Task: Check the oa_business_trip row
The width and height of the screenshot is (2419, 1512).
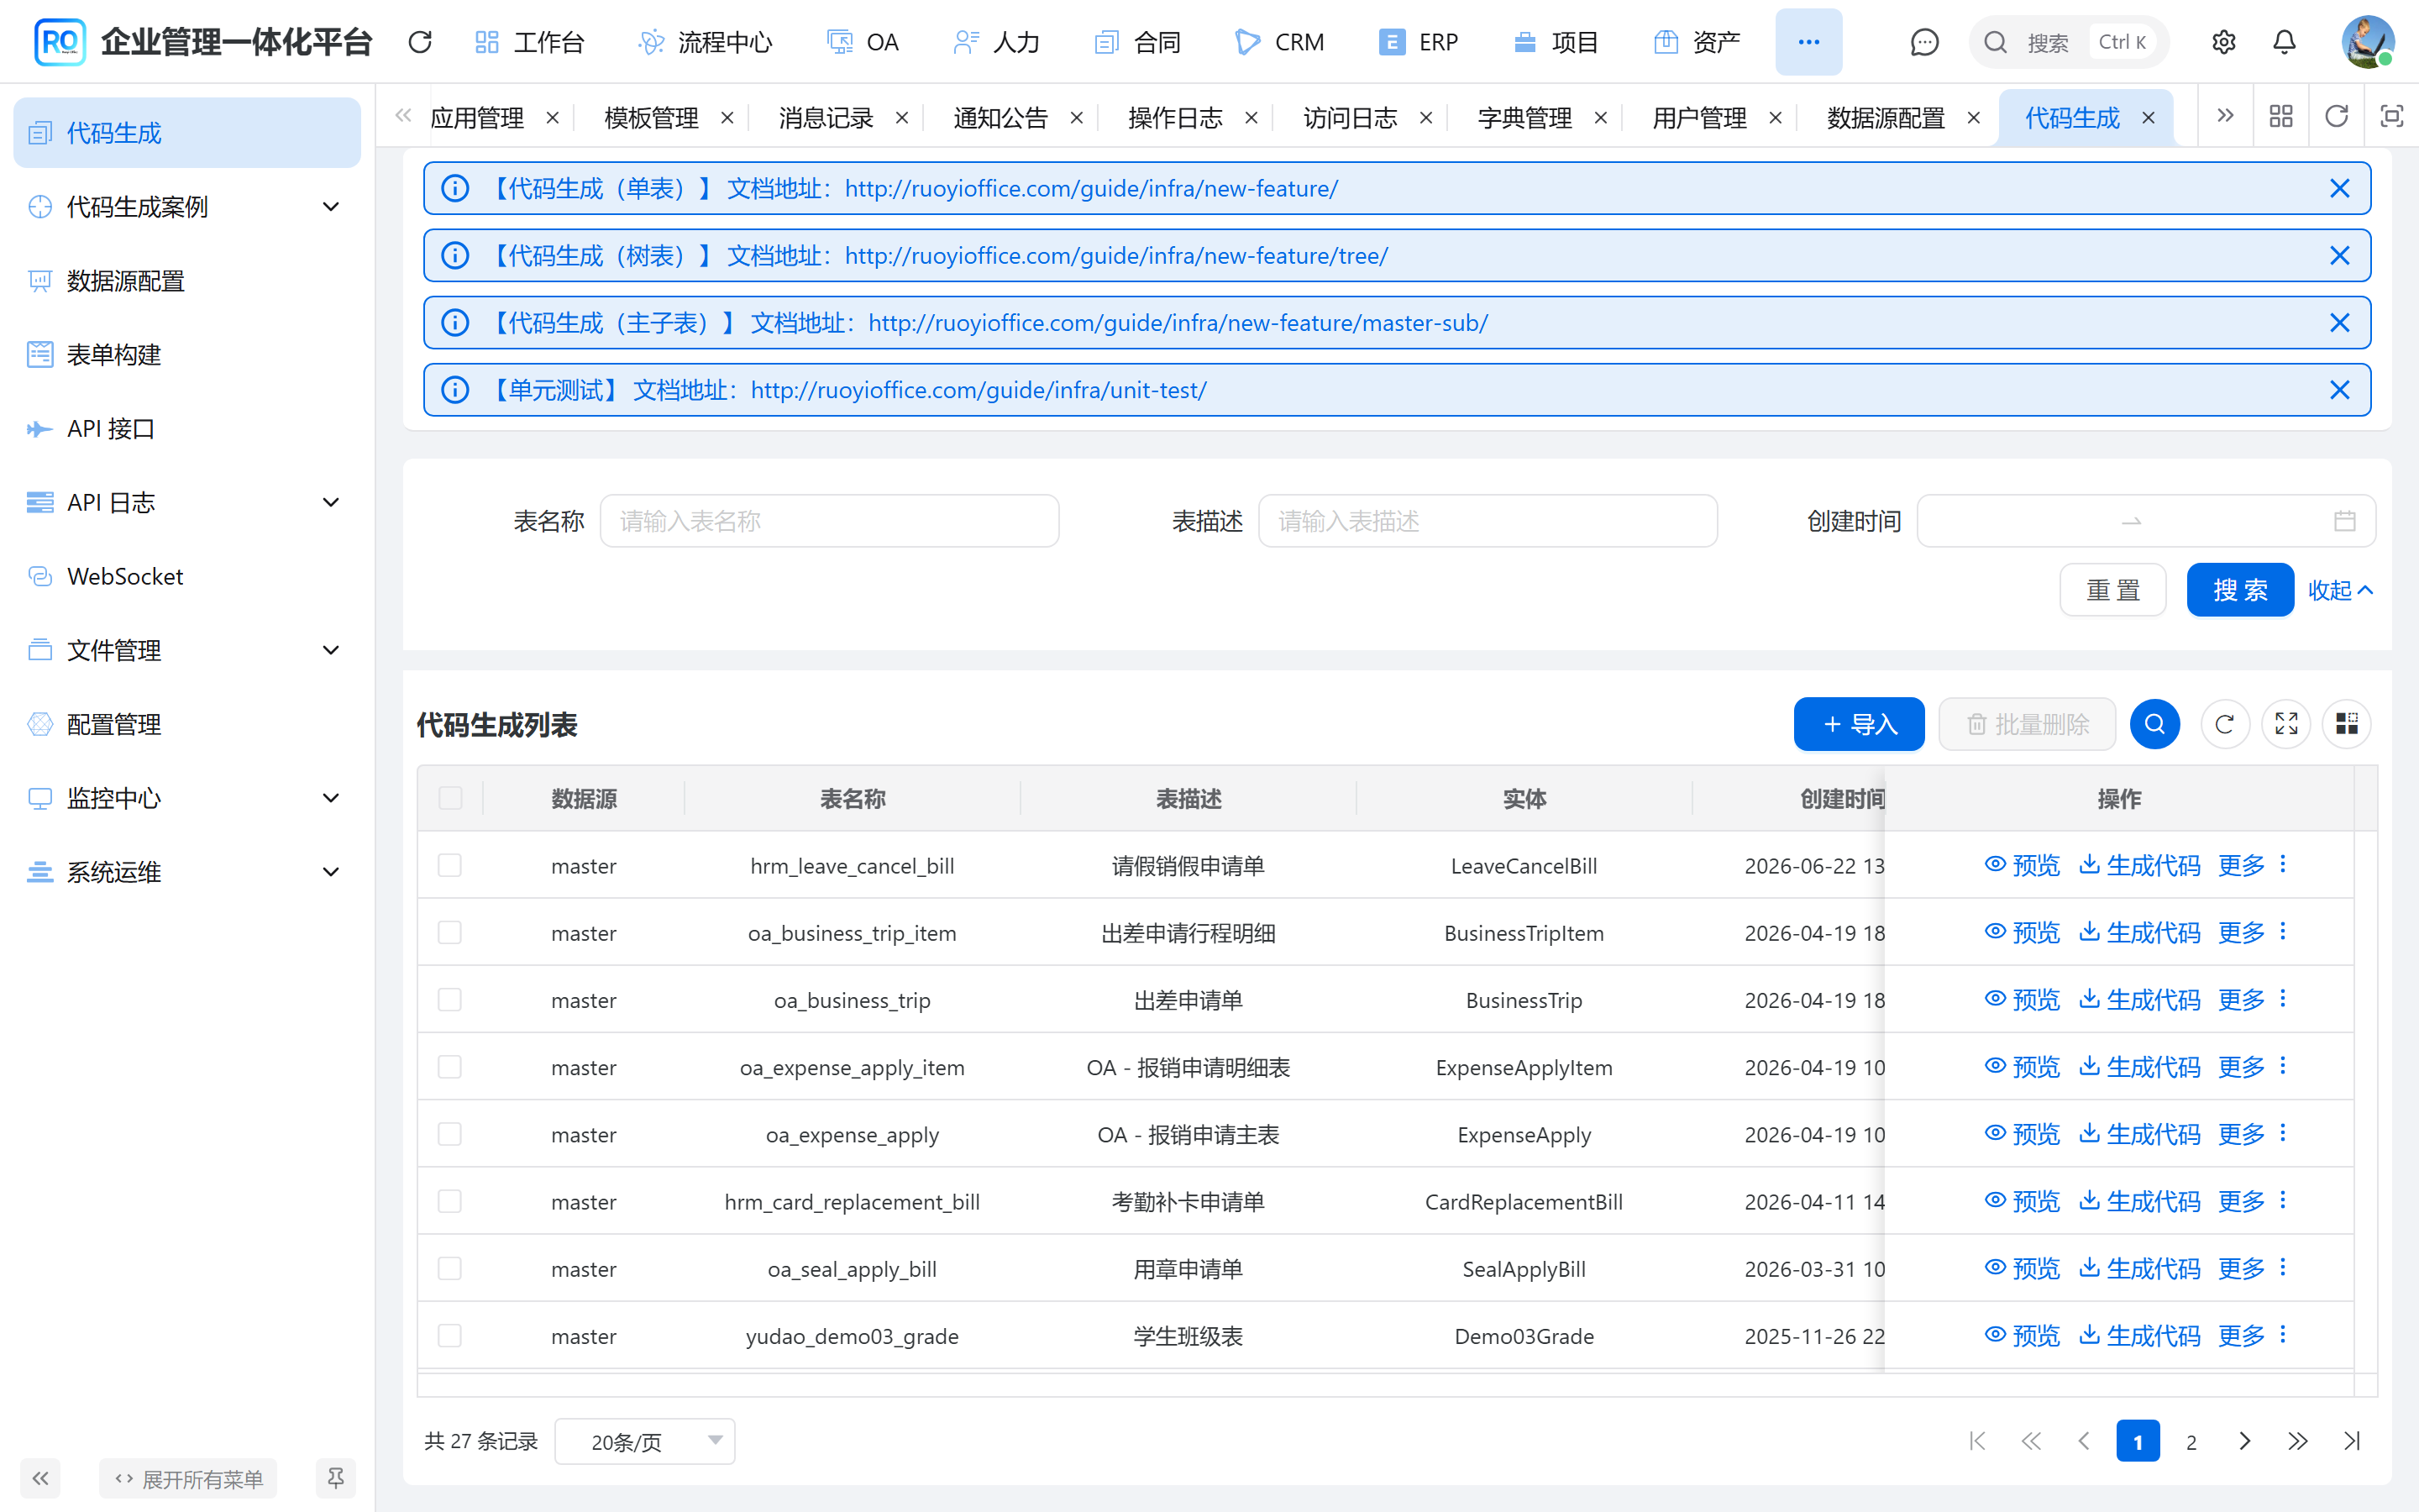Action: tap(450, 999)
